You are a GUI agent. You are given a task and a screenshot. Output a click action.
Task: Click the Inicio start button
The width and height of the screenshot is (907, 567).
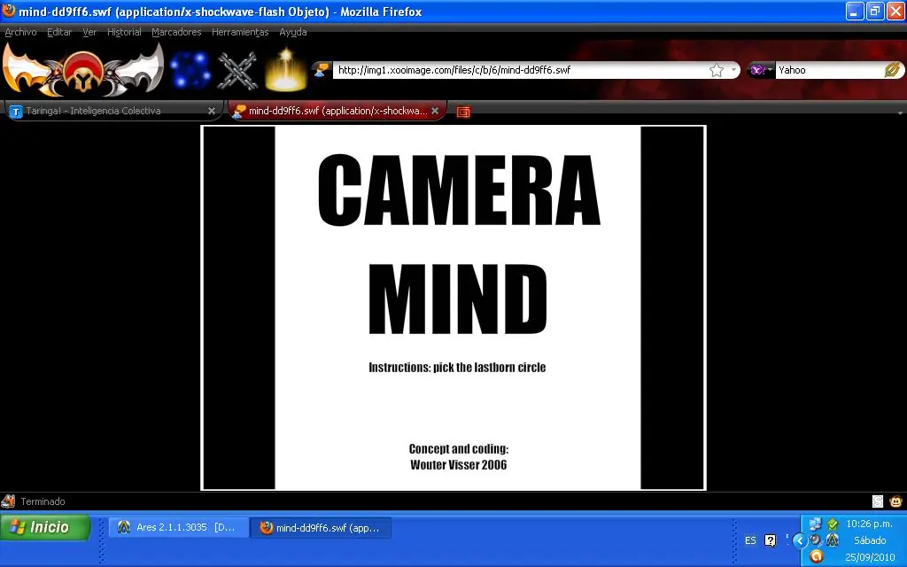[46, 528]
